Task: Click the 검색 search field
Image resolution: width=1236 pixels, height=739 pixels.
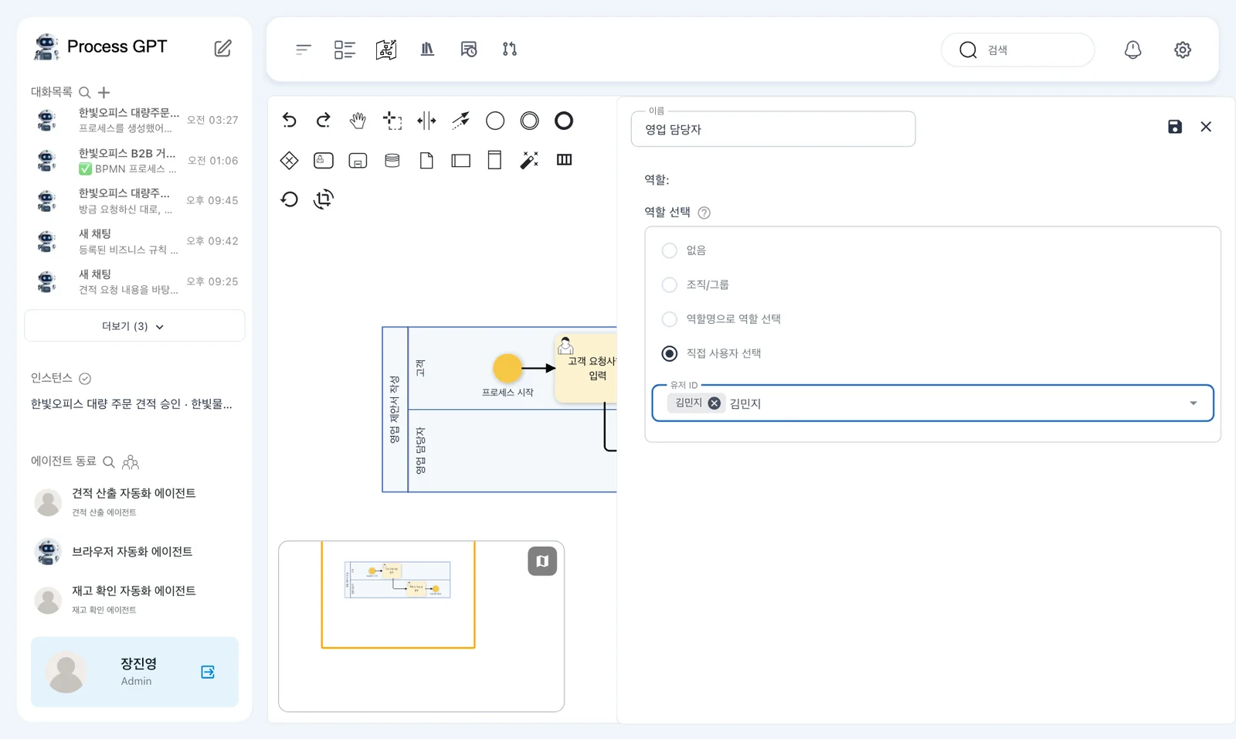Action: [1018, 49]
